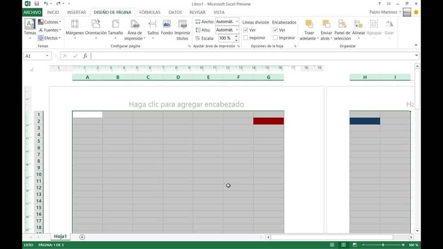Viewport: 443px width, 249px height.
Task: Open the Alinear align menu
Action: (x=358, y=29)
